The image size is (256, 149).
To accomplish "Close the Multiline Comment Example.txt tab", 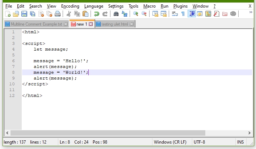I will (66, 24).
